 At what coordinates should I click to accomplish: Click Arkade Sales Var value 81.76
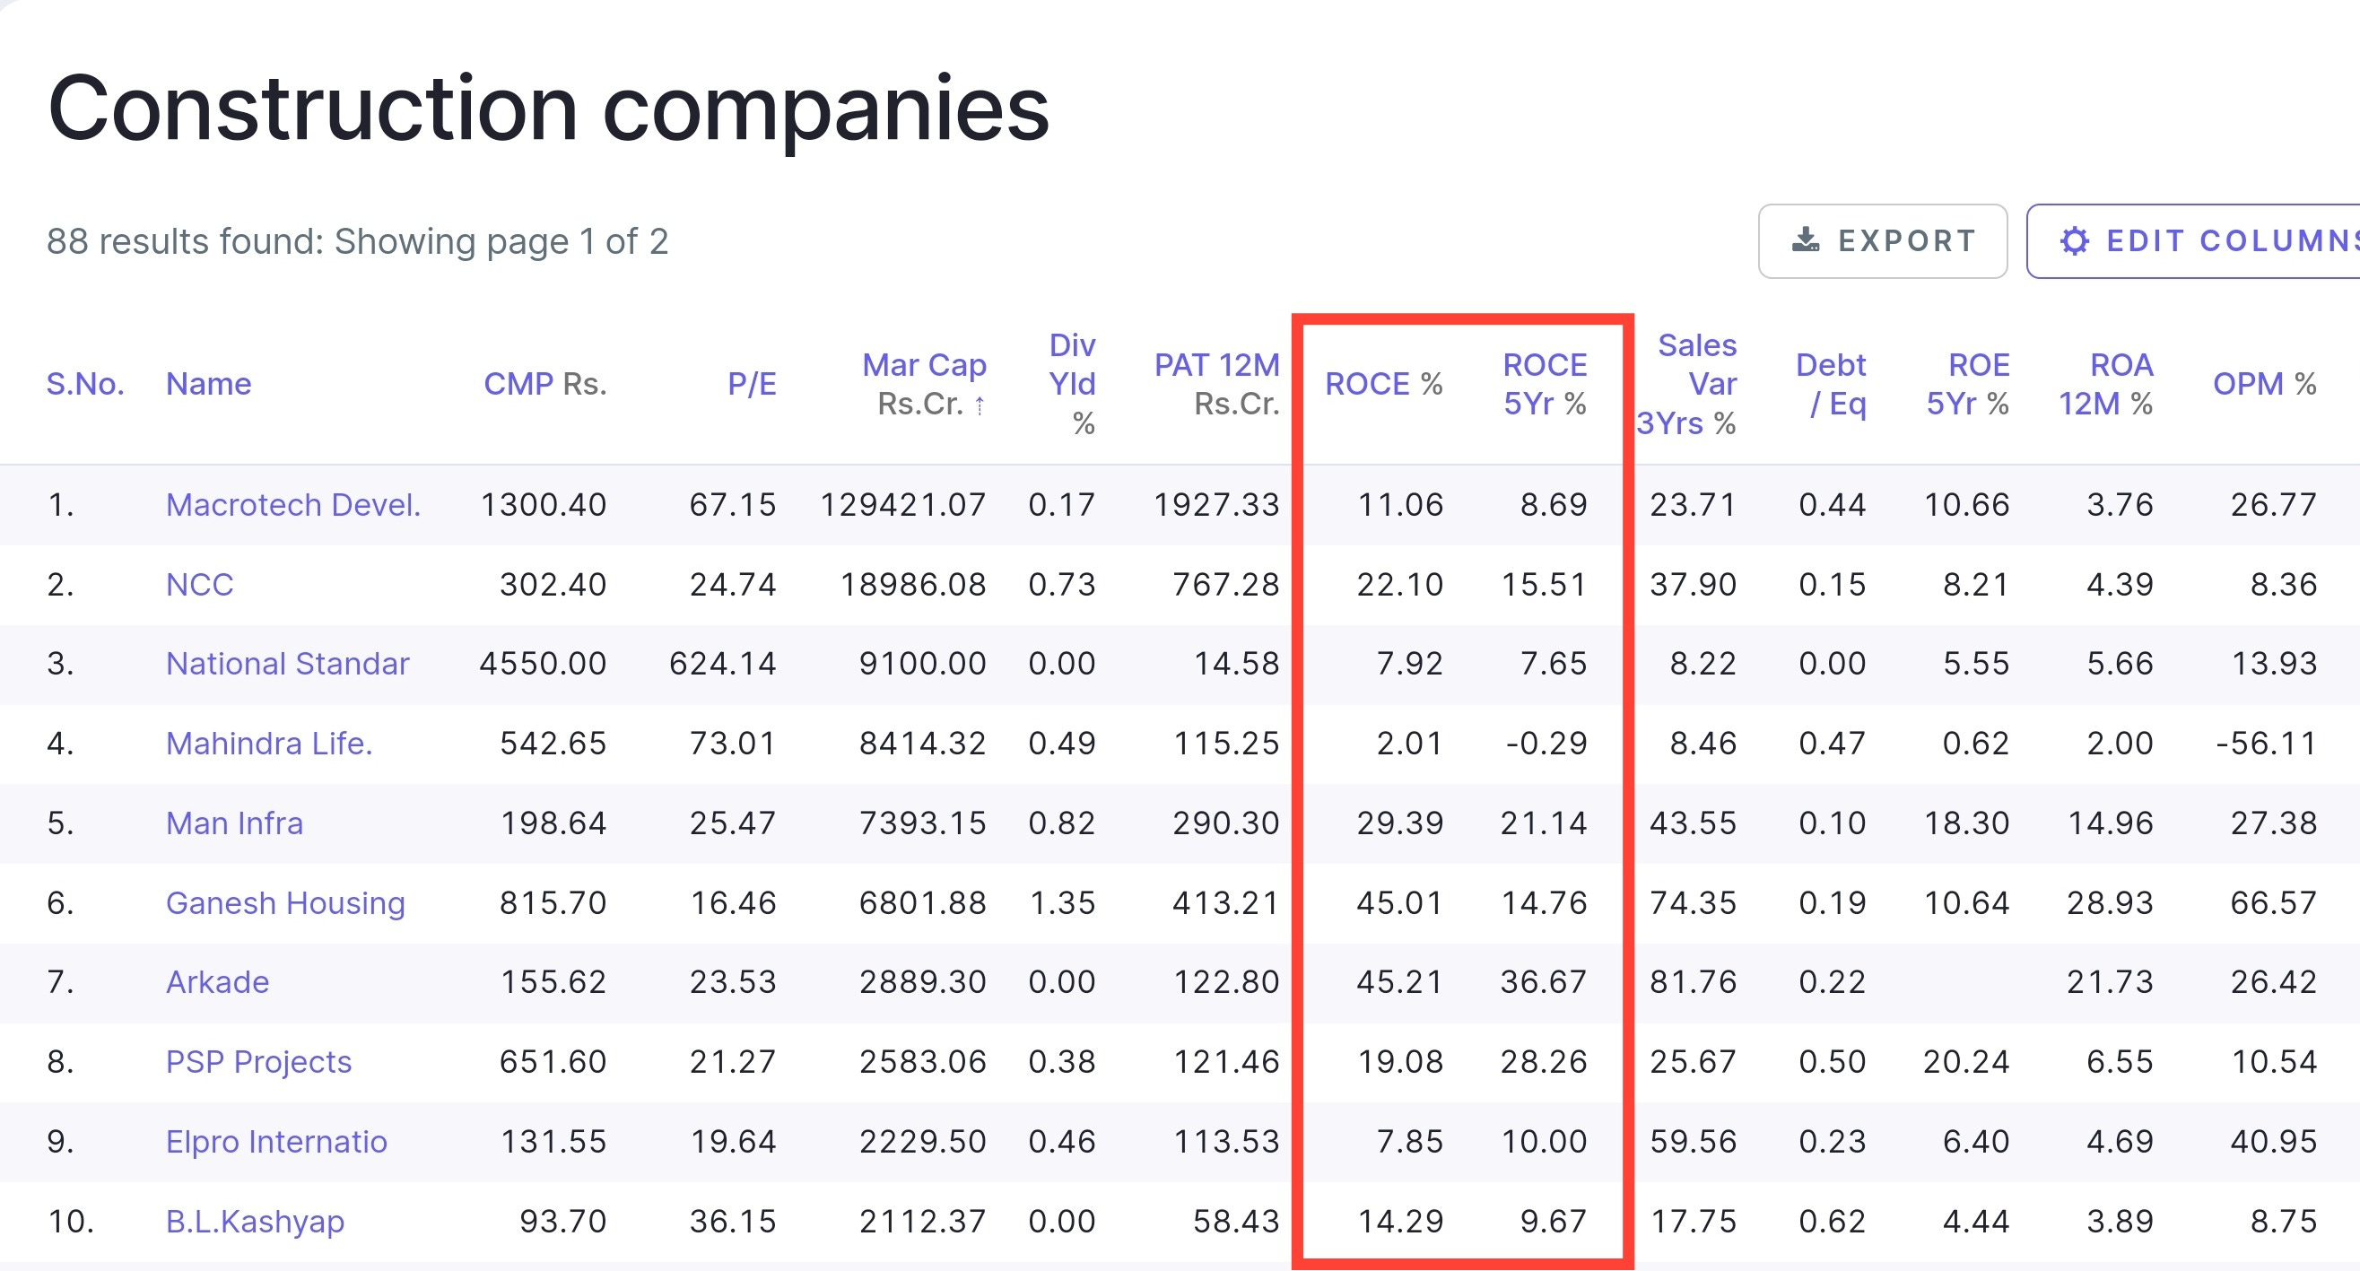click(1694, 981)
